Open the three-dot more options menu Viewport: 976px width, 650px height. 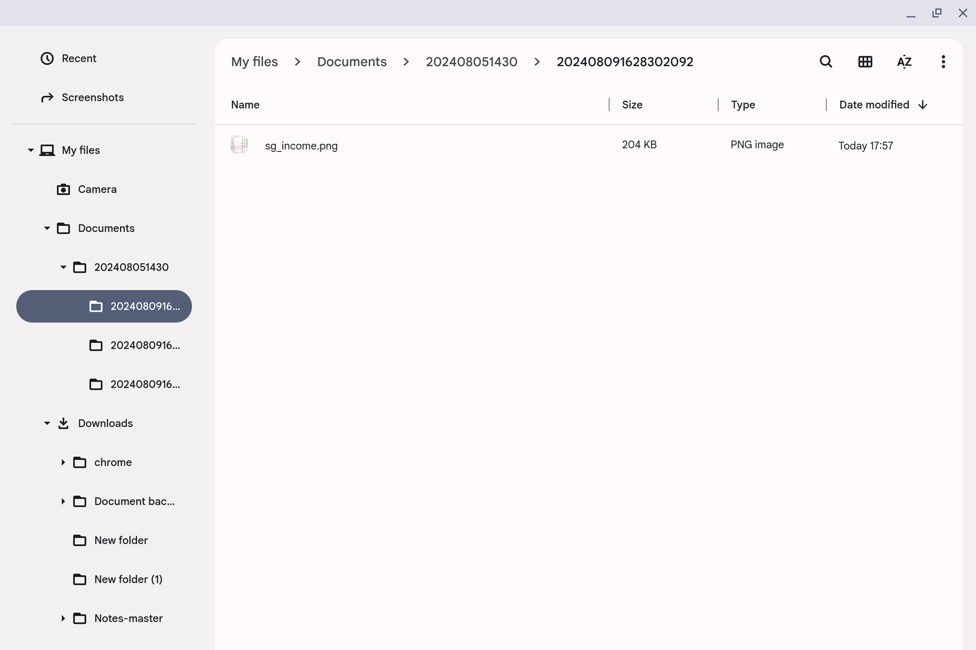tap(943, 62)
